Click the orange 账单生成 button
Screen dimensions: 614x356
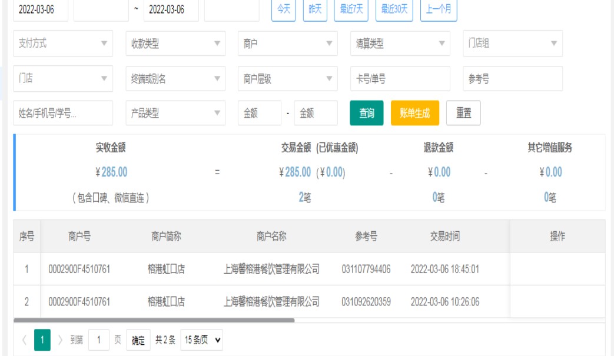coord(414,114)
